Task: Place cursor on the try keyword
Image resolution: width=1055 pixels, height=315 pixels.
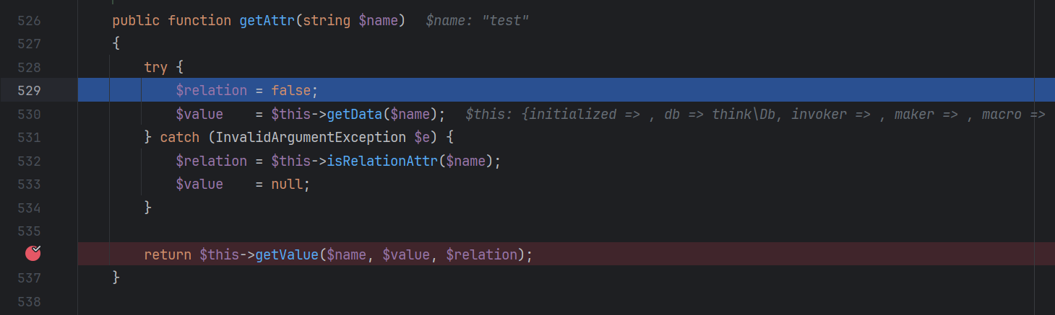Action: 155,67
